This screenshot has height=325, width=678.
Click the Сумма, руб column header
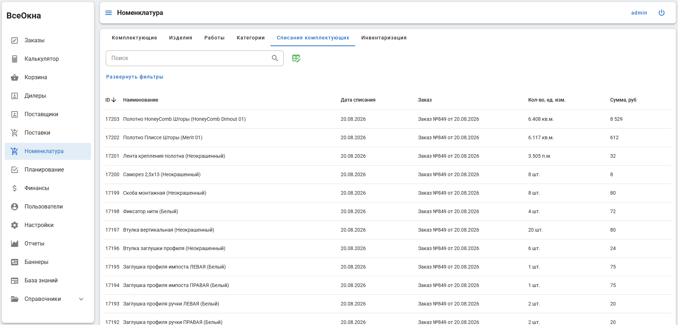(623, 100)
